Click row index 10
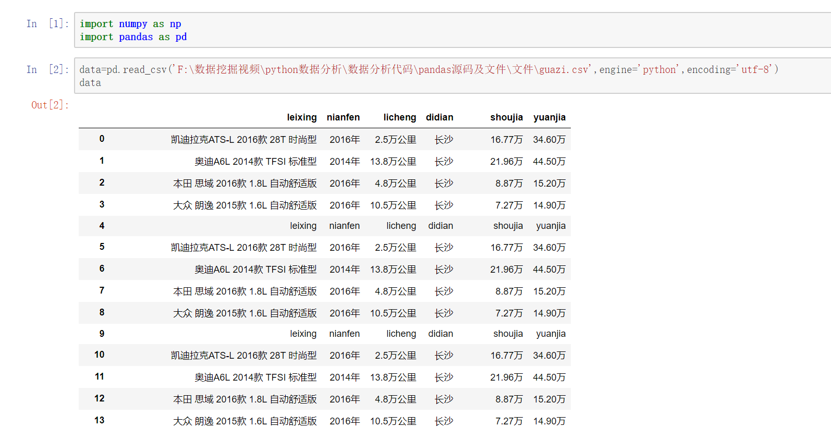831x427 pixels. [x=99, y=355]
